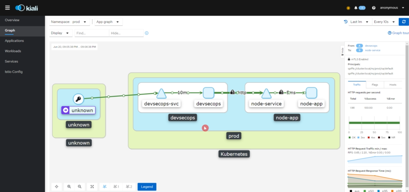409x192 pixels.
Task: Fit the graph to screen
Action: pos(92,187)
